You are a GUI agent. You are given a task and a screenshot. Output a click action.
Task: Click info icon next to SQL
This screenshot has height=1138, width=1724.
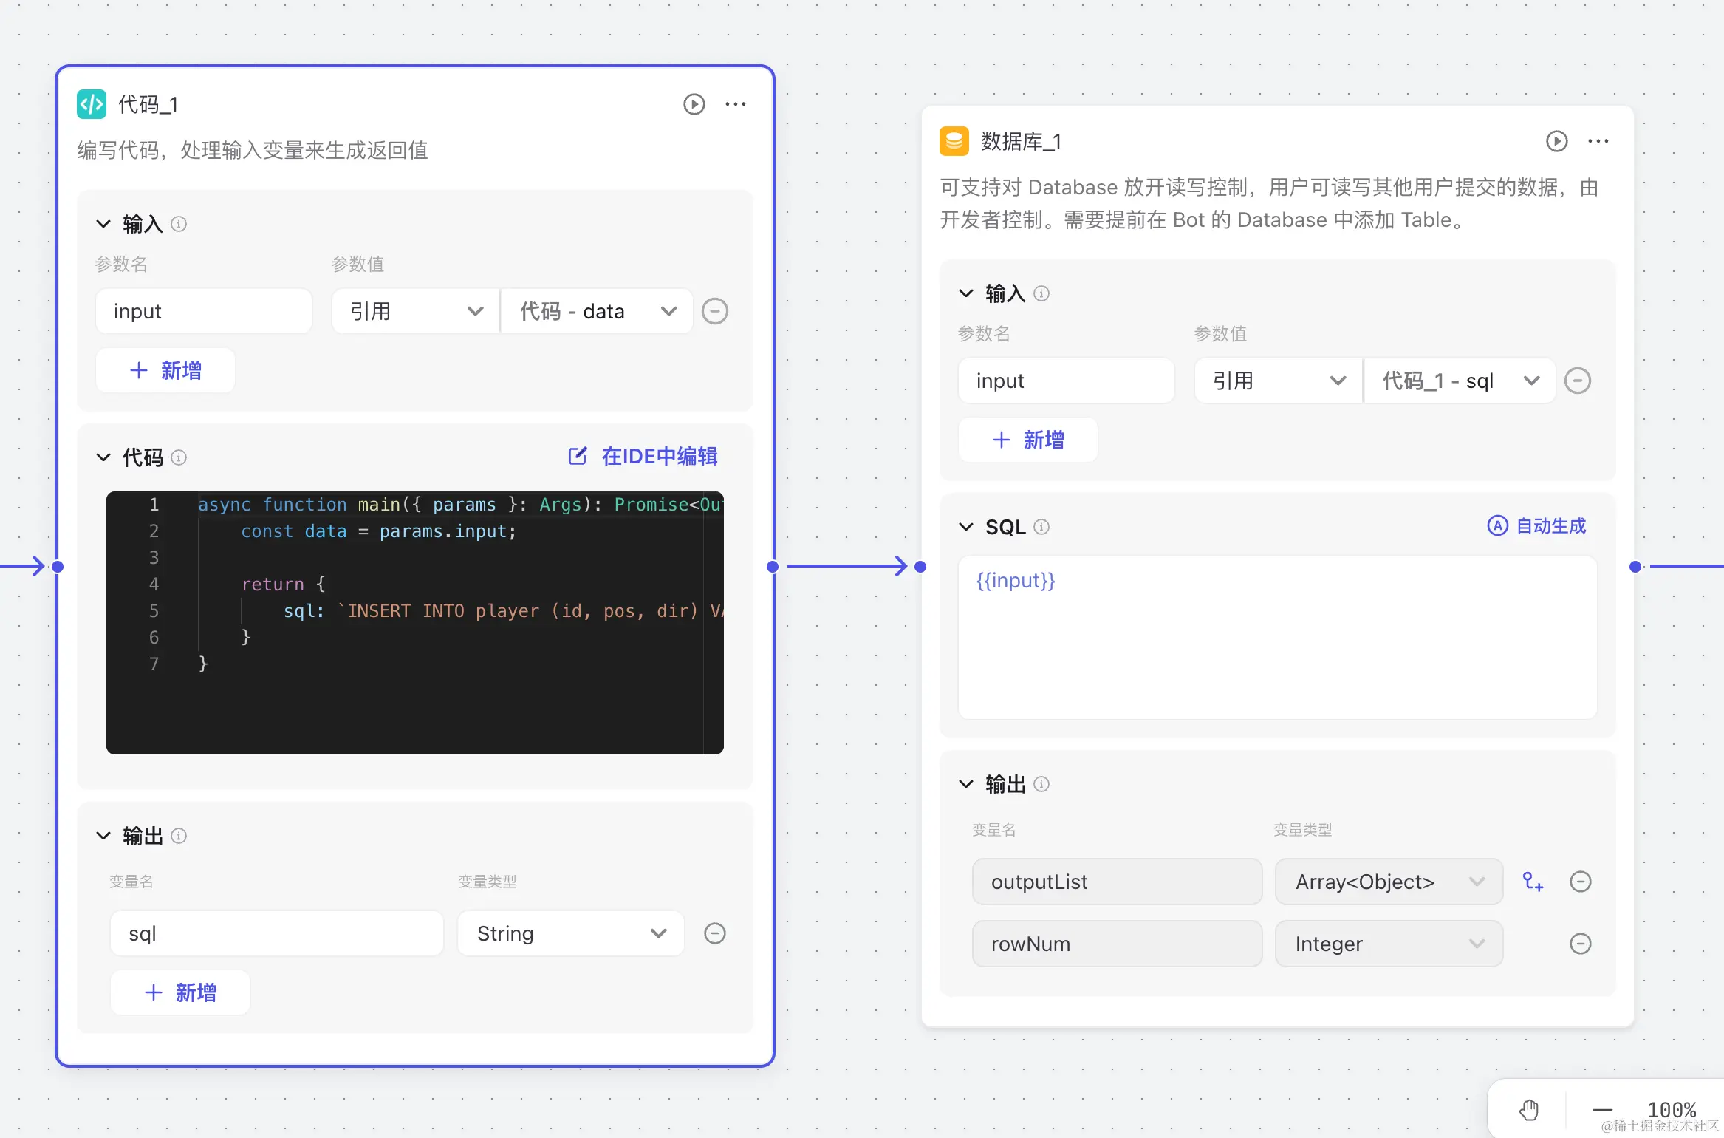(1041, 527)
